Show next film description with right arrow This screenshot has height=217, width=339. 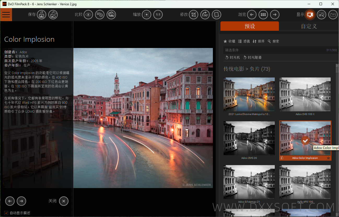click(x=21, y=201)
